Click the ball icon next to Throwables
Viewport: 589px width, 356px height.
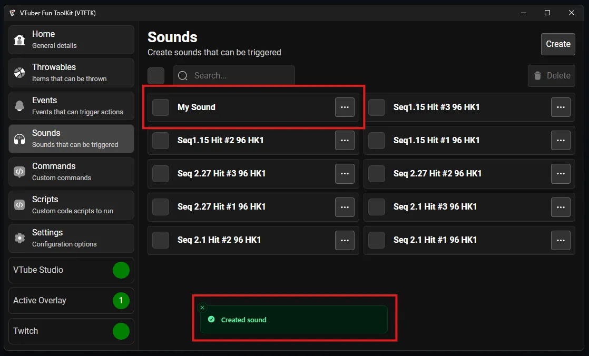[19, 73]
